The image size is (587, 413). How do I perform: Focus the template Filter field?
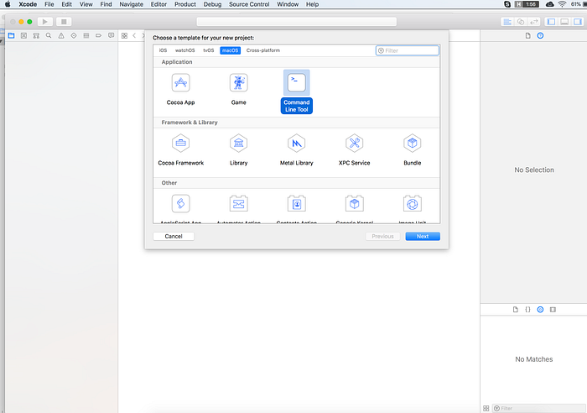[x=408, y=50]
